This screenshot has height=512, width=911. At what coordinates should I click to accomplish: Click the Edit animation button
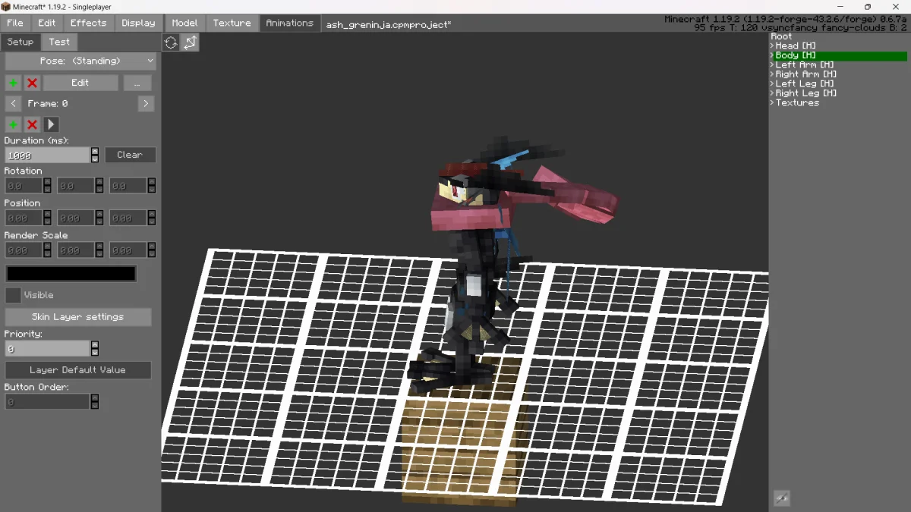pos(80,83)
